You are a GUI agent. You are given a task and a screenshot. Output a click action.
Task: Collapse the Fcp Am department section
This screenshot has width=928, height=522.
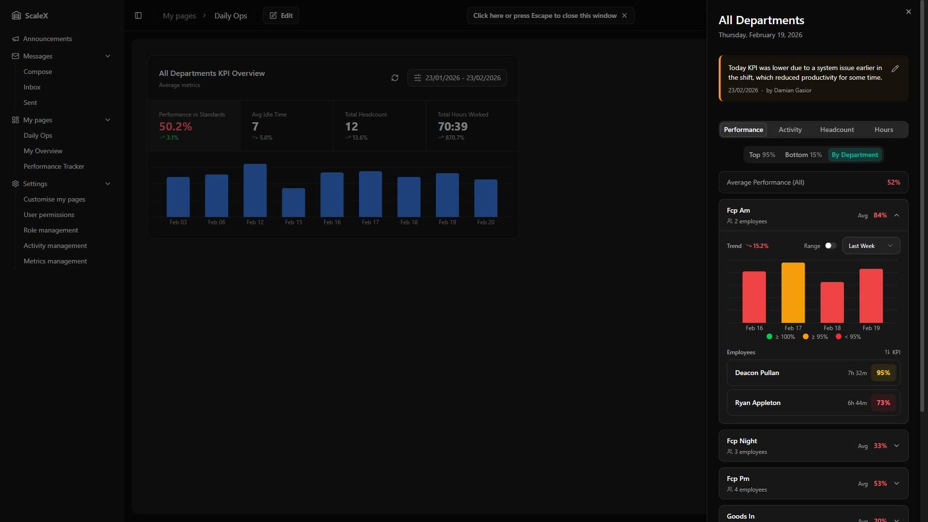(x=897, y=215)
